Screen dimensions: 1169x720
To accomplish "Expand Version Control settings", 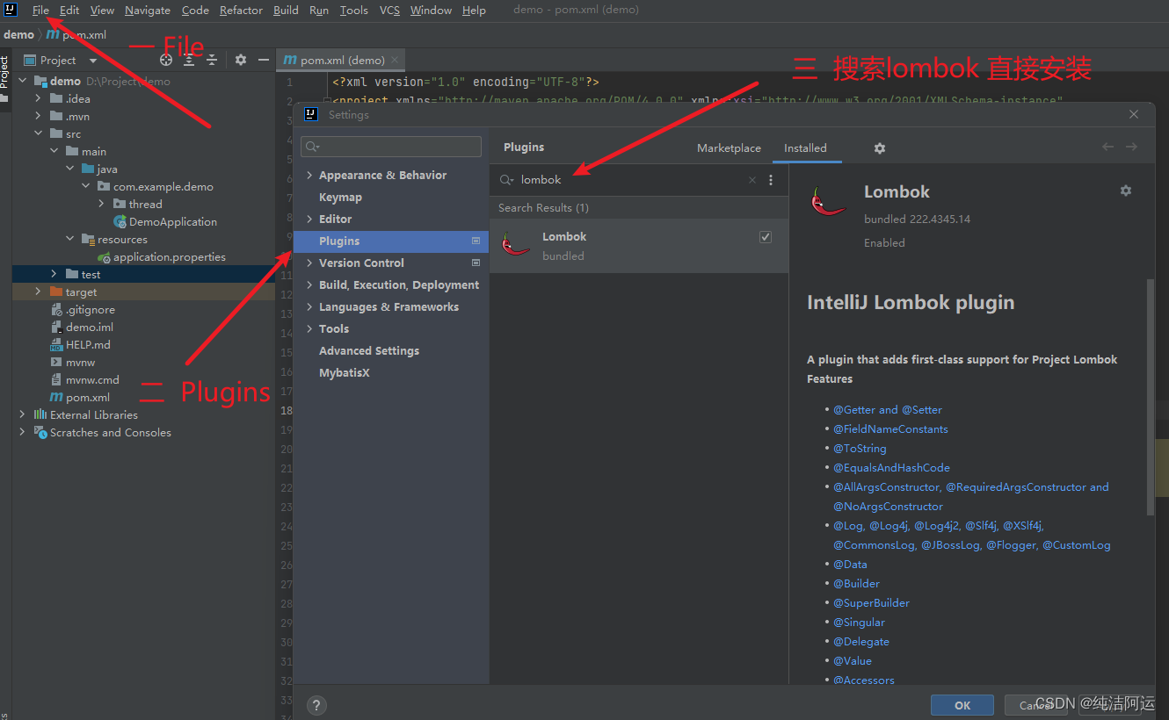I will pos(309,263).
